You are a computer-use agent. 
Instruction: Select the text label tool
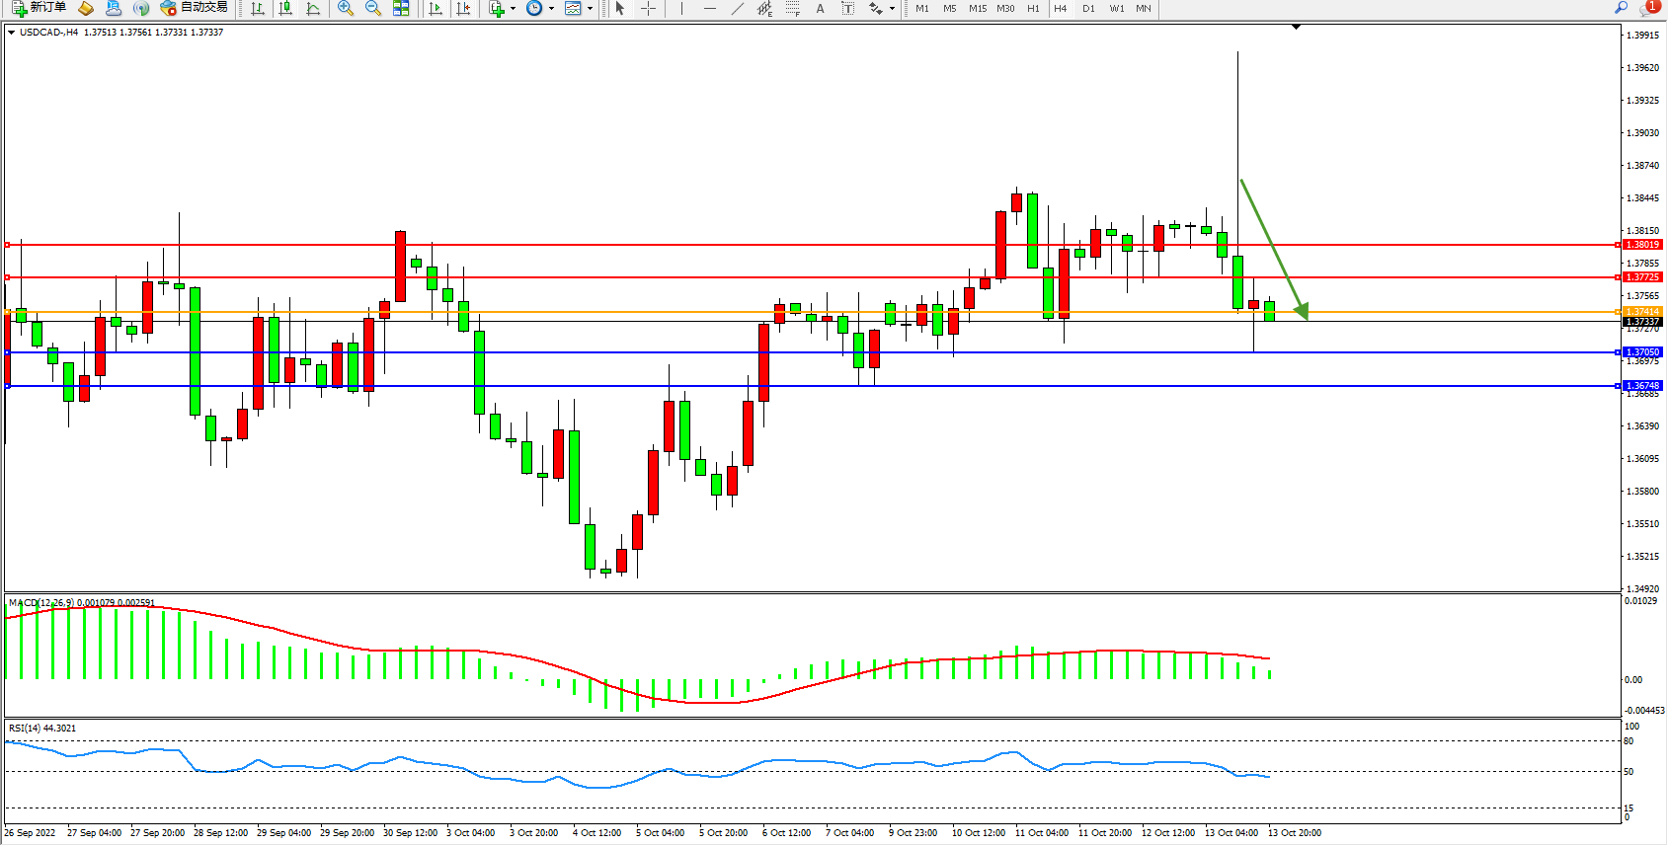[x=820, y=8]
